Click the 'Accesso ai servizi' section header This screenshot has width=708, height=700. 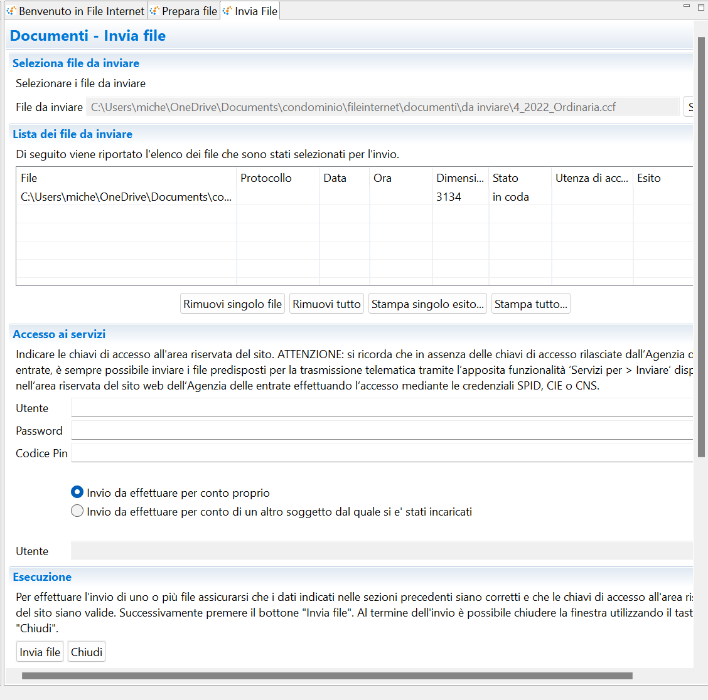tap(59, 334)
